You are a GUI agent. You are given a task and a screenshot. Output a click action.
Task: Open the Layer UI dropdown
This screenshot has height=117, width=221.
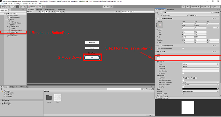tap(206, 15)
